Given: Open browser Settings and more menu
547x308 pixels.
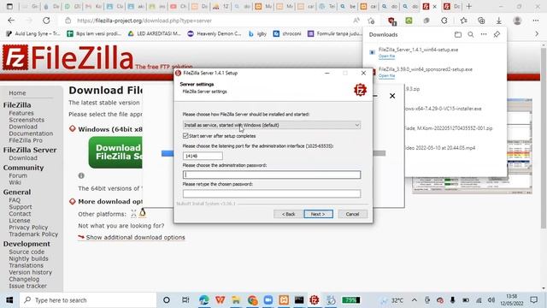Looking at the screenshot, I should tap(536, 21).
